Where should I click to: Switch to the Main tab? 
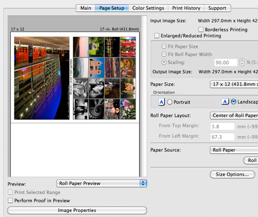tap(86, 8)
